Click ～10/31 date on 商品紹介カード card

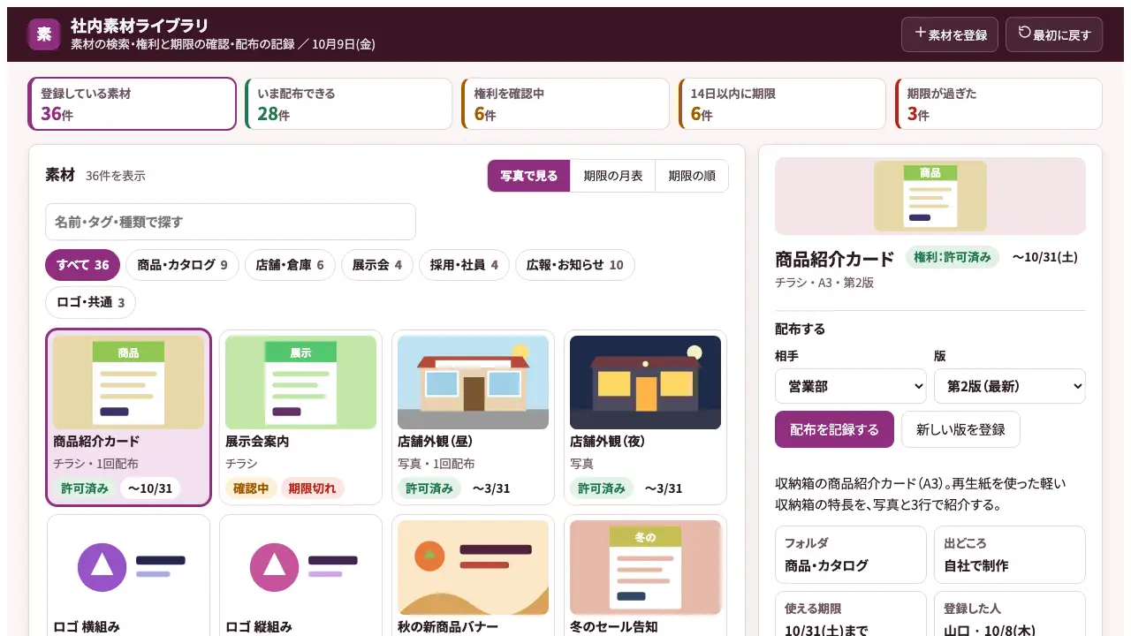(150, 488)
